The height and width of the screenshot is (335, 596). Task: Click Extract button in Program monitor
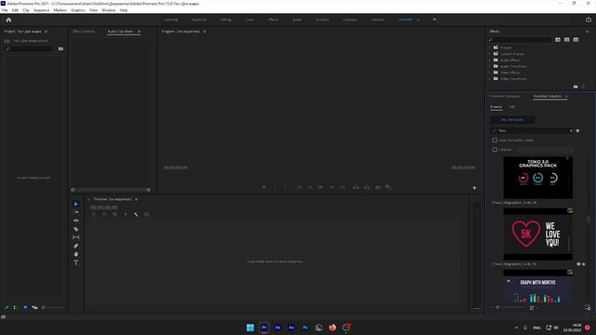pyautogui.click(x=366, y=187)
